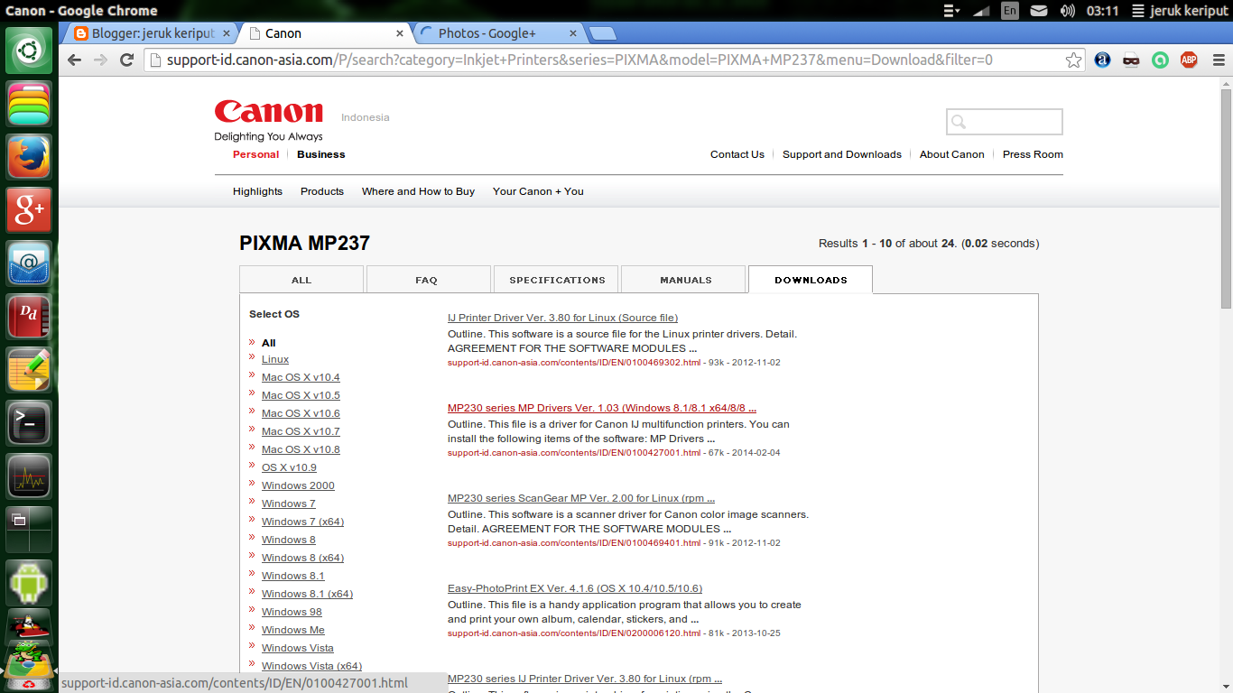The height and width of the screenshot is (693, 1233).
Task: Click the Alexa toolbar extension icon
Action: [x=1102, y=60]
